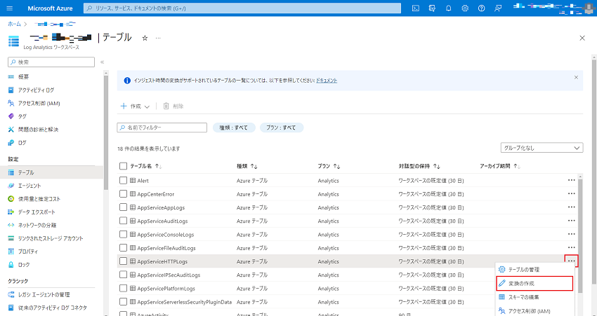Open more actions for AppServiceFileAuditLogs row

571,247
